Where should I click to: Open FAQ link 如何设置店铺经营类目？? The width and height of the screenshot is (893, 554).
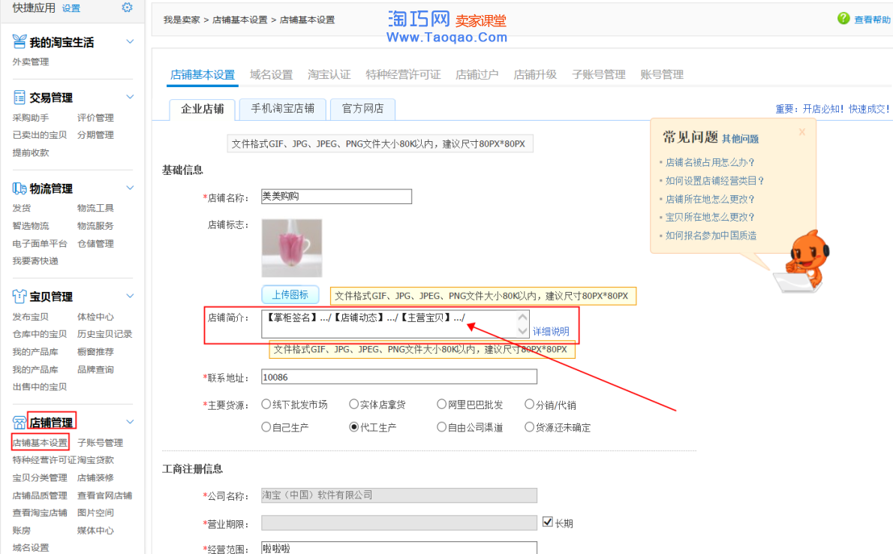click(714, 181)
